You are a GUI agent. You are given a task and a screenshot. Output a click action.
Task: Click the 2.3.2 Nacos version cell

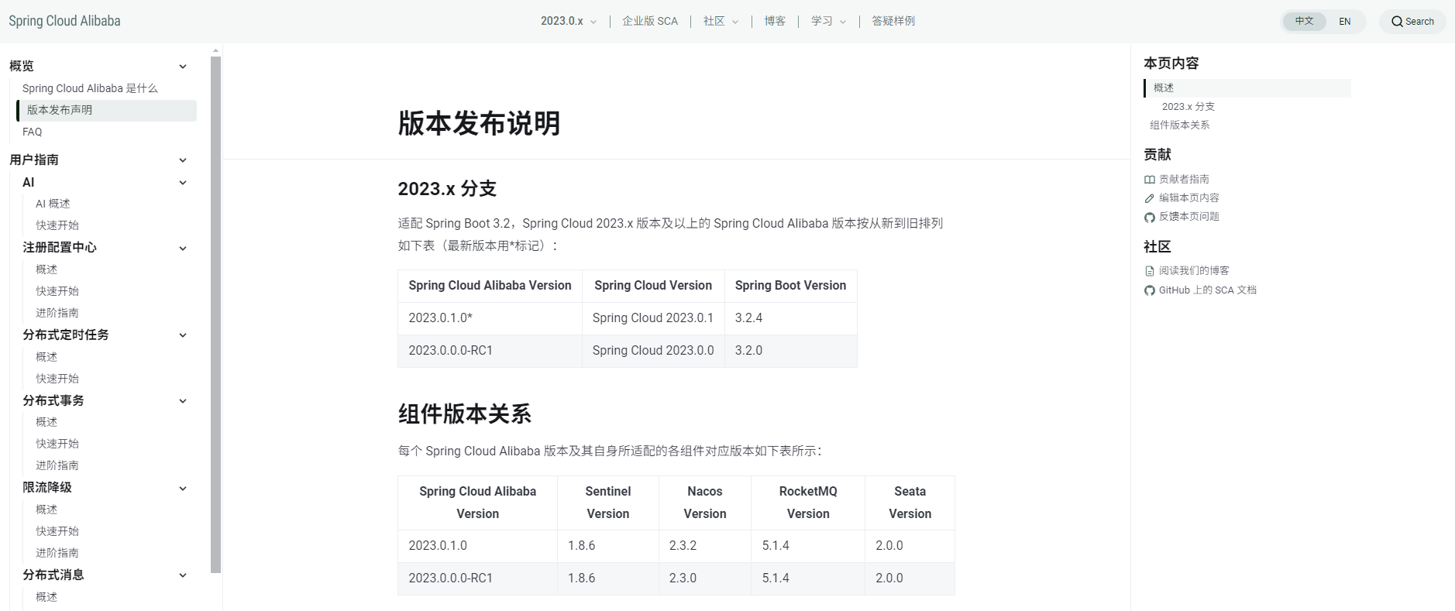tap(705, 546)
